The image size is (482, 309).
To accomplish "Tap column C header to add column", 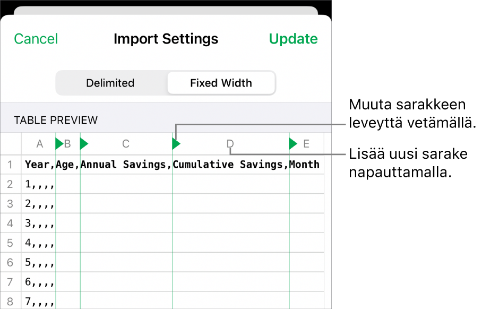I will pyautogui.click(x=126, y=143).
